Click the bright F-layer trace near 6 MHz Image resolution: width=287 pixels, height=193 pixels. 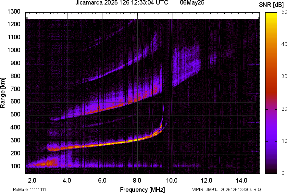(x=103, y=144)
